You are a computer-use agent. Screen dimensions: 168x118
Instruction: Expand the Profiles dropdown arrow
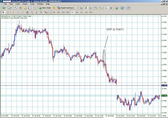click(x=11, y=8)
